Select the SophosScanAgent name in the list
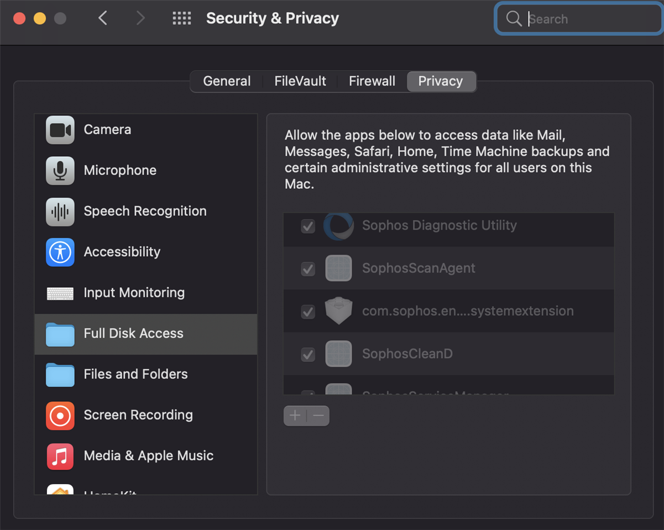 click(x=419, y=268)
